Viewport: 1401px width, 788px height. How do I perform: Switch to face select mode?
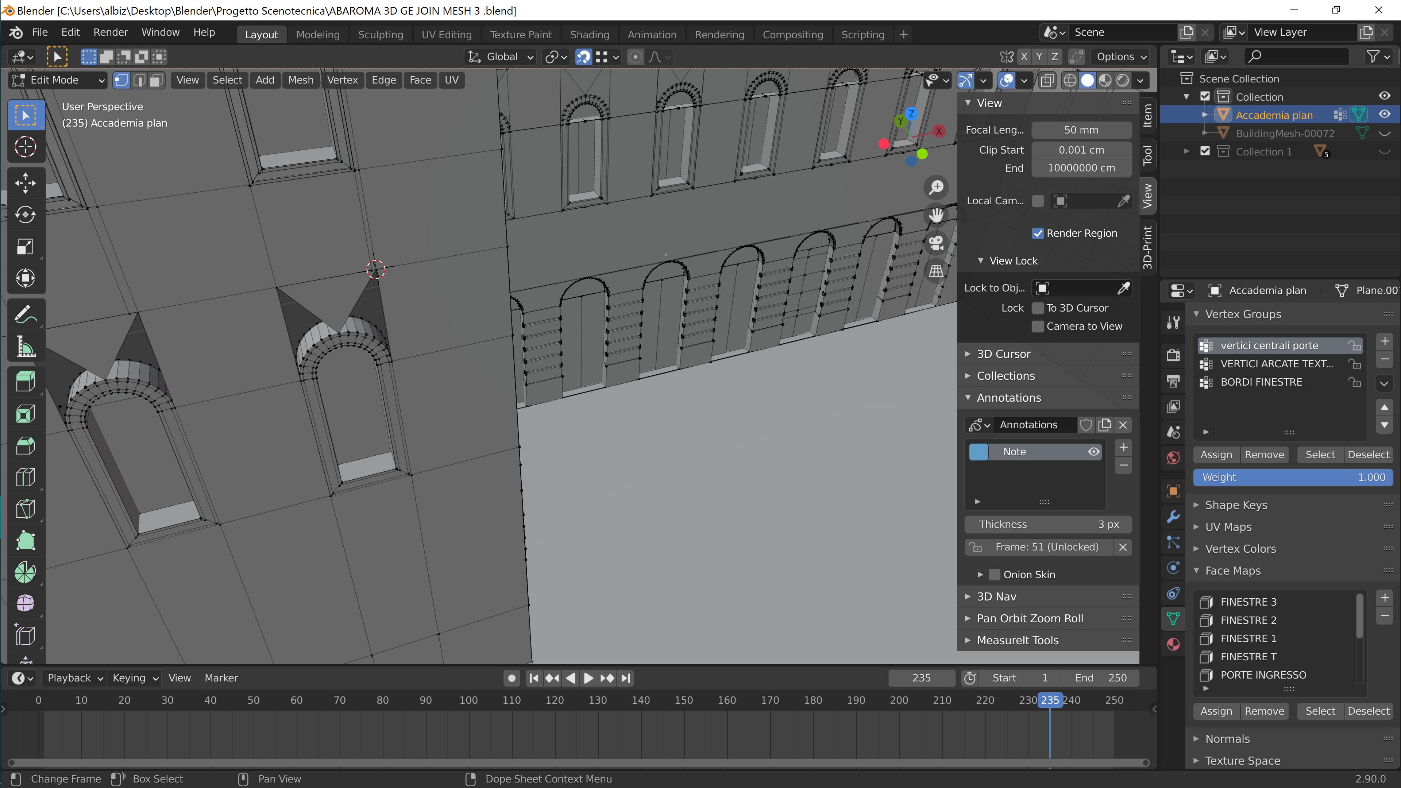point(156,81)
